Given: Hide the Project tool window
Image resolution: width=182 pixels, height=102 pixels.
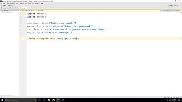Looking at the screenshot, I should point(18,8).
